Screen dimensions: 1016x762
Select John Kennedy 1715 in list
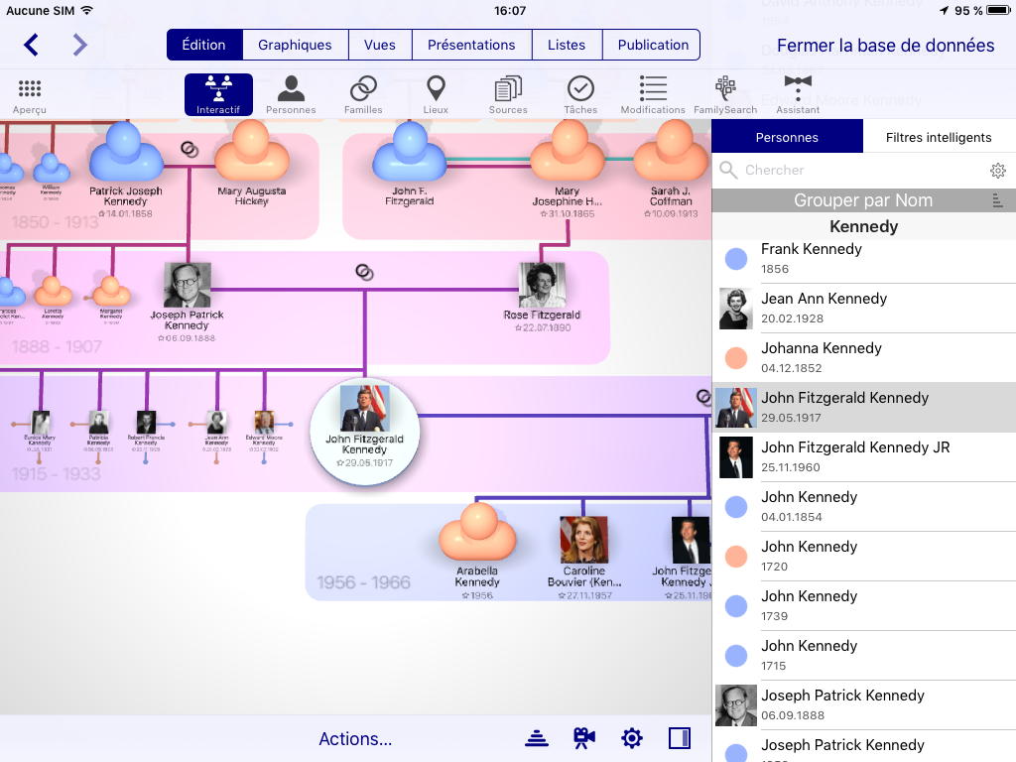pos(864,655)
